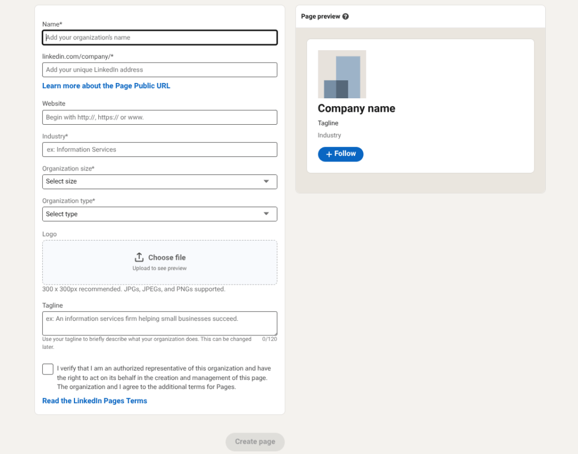Expand the Select size chevron arrow
The image size is (578, 454).
(266, 181)
